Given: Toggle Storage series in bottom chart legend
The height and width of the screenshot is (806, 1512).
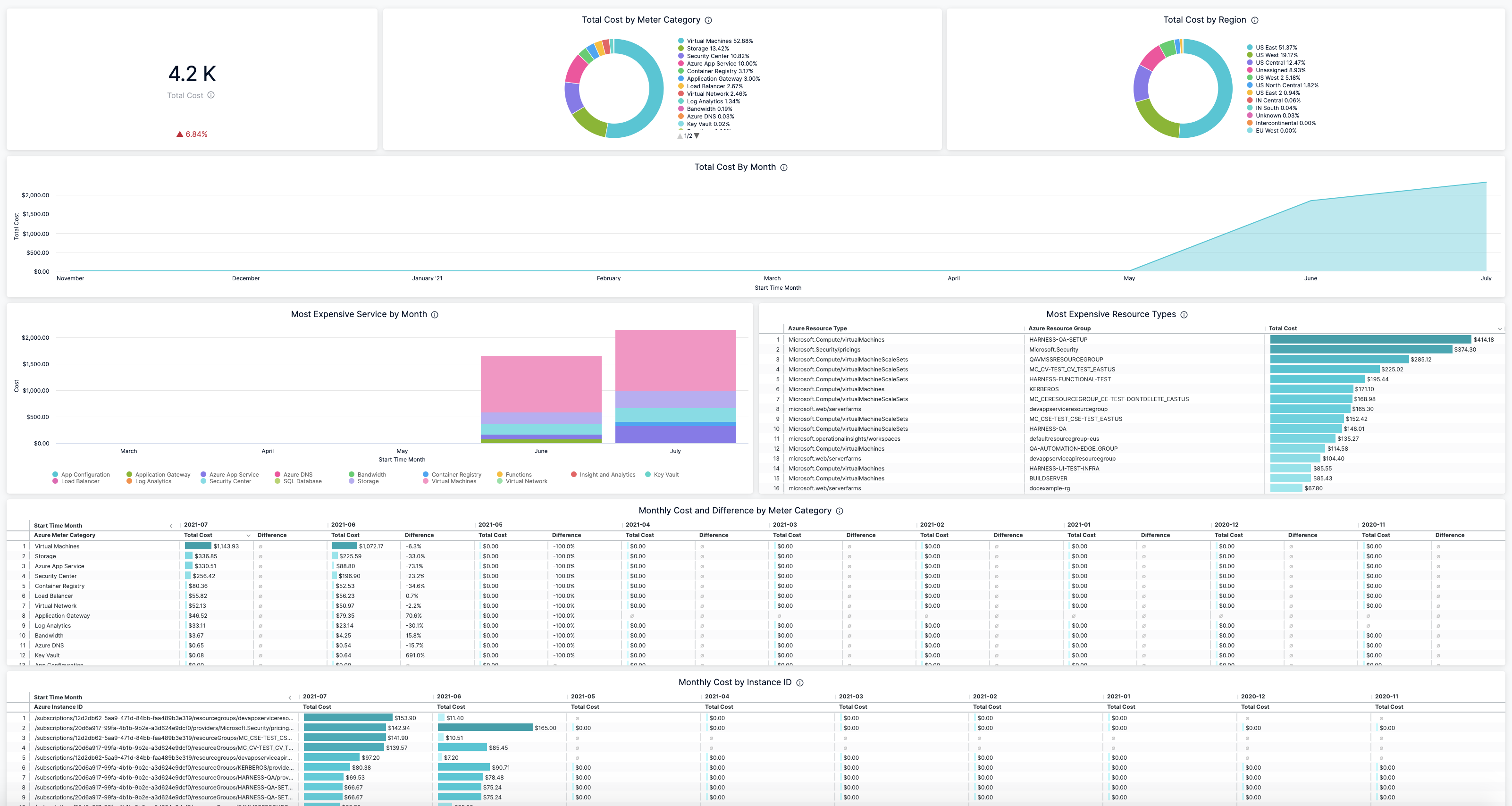Looking at the screenshot, I should coord(368,481).
